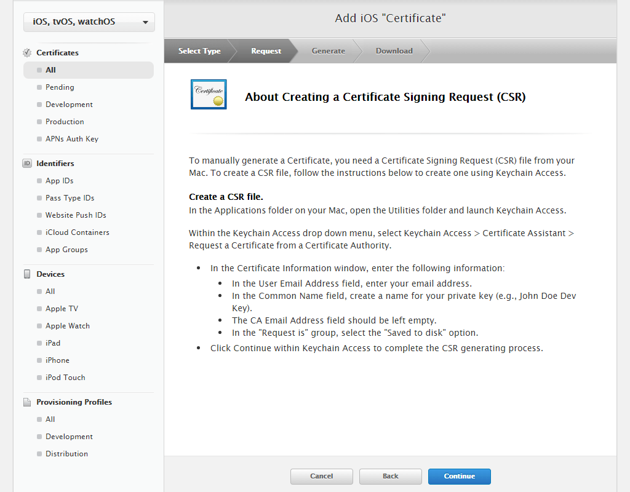The width and height of the screenshot is (630, 492).
Task: Open Pending certificates
Action: [x=60, y=87]
